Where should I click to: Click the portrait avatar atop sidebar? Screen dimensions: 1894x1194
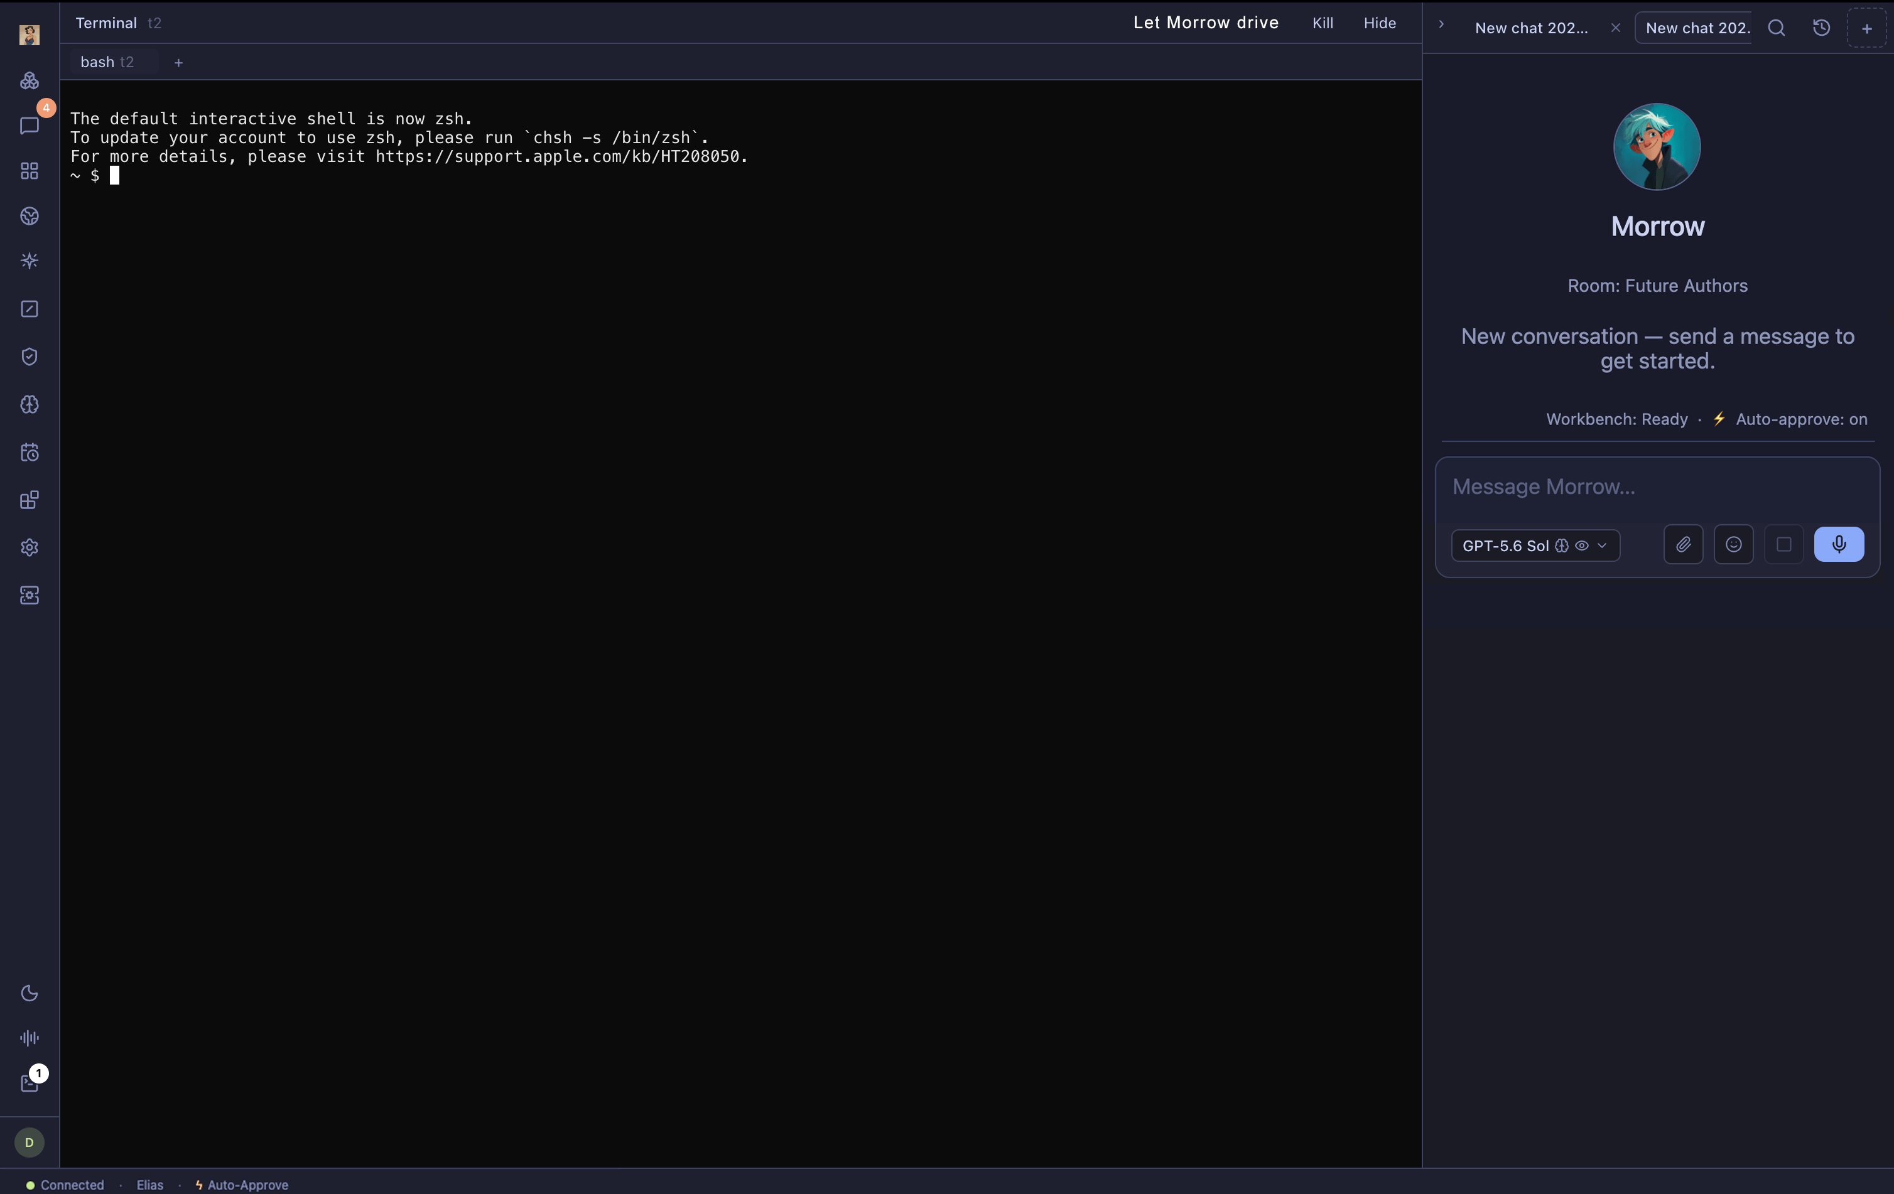[x=29, y=35]
